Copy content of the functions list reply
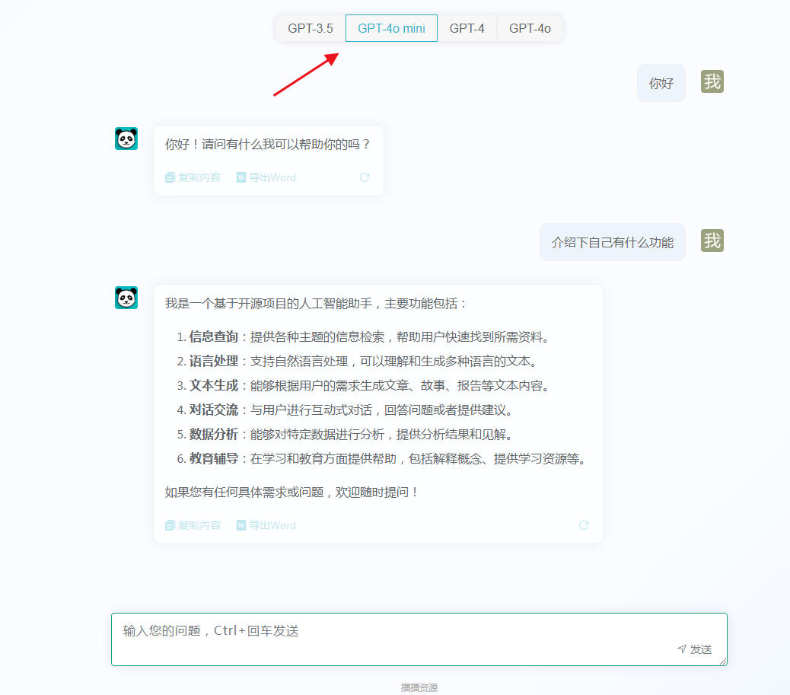Screen dimensions: 790x695 [x=193, y=526]
